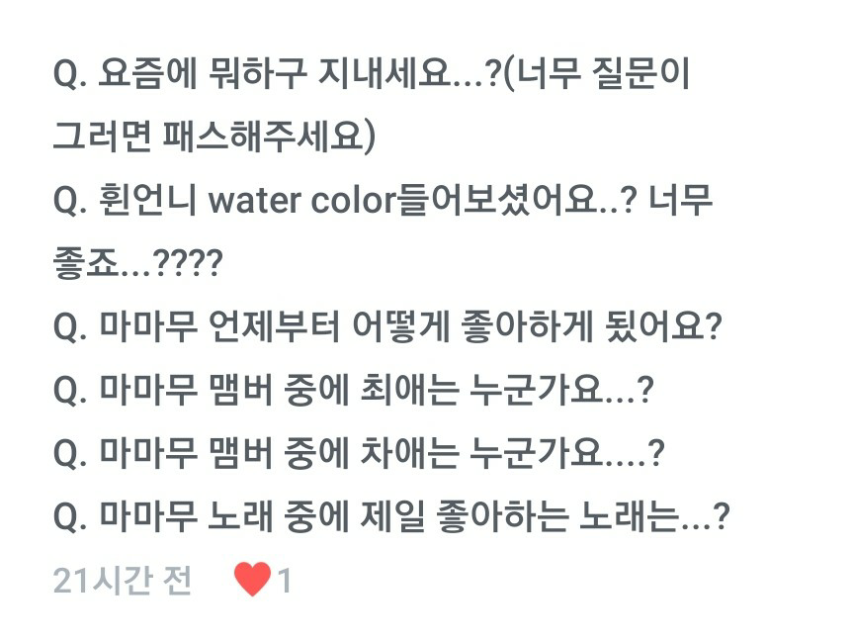Viewport: 854px width, 641px height.
Task: Tap the red heart like icon
Action: [x=253, y=580]
